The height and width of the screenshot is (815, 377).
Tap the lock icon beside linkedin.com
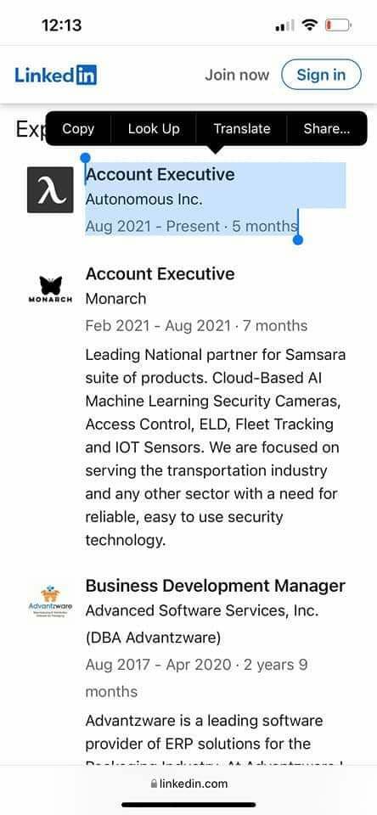(x=154, y=784)
